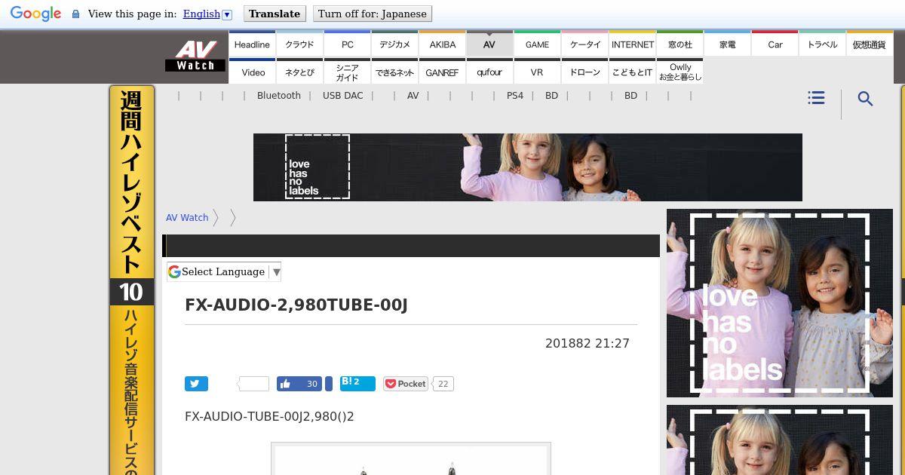Open the 家電 tab

click(727, 44)
